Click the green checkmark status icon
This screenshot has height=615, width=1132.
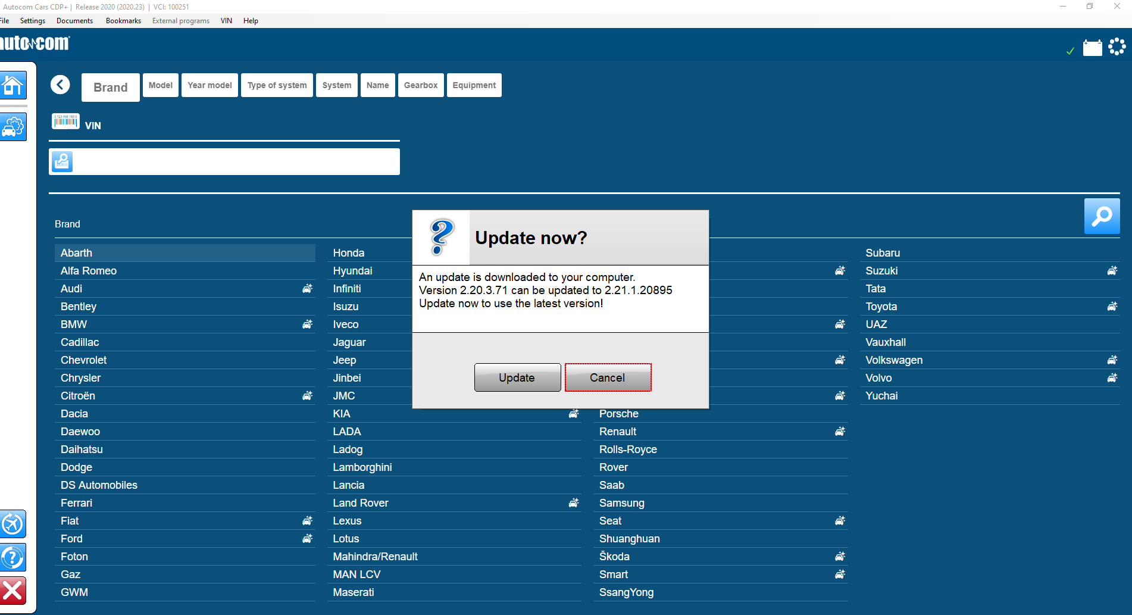click(1070, 51)
